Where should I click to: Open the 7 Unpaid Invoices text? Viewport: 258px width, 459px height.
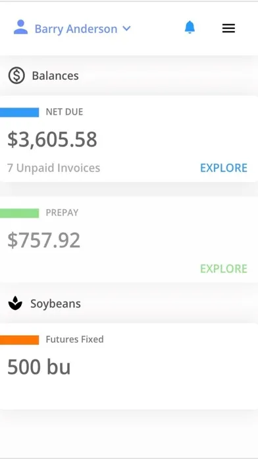point(54,168)
